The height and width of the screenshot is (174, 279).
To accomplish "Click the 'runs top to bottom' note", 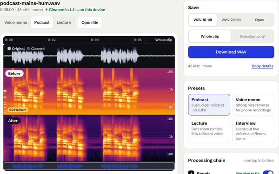I will click(x=259, y=161).
